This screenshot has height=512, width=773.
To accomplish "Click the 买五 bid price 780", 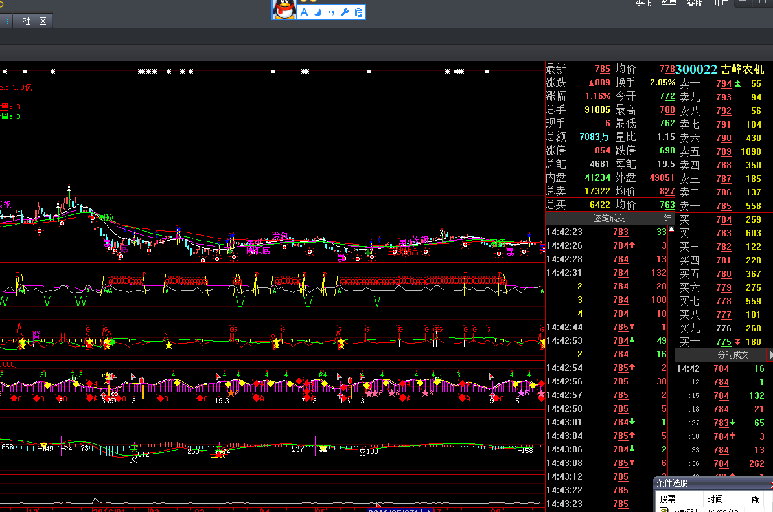I will 724,274.
